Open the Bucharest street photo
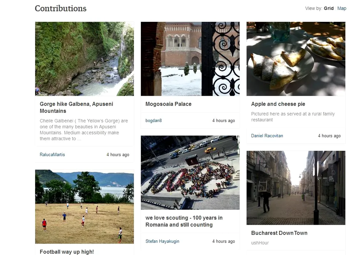This screenshot has height=255, width=349. pos(296,188)
